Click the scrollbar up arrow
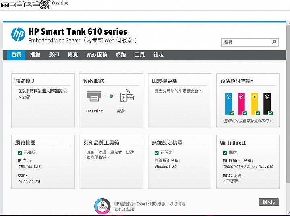Viewport: 290px width, 216px height. [x=288, y=23]
